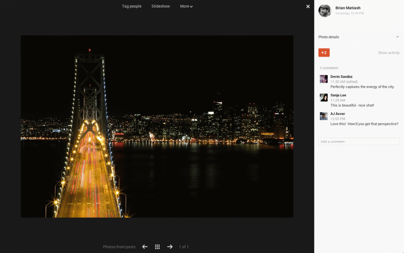Open AJ Asver's profile name link
The image size is (404, 253).
click(338, 114)
